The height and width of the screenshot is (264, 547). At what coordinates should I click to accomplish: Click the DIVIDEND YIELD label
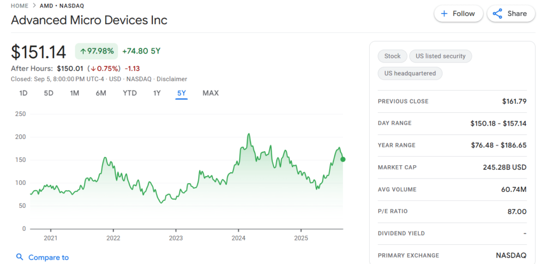[402, 233]
